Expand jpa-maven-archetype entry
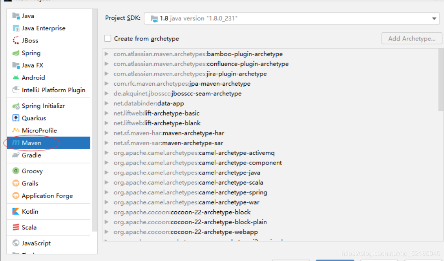Image resolution: width=444 pixels, height=261 pixels. [107, 83]
